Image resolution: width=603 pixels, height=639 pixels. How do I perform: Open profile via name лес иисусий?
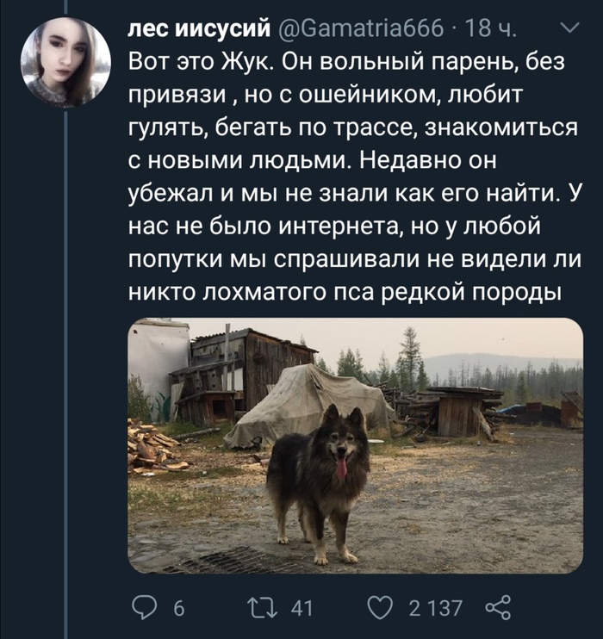click(199, 28)
